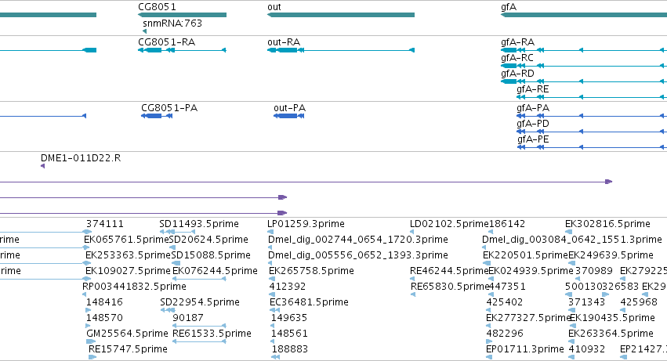The width and height of the screenshot is (667, 361).
Task: Click the gfA gene label
Action: point(509,7)
